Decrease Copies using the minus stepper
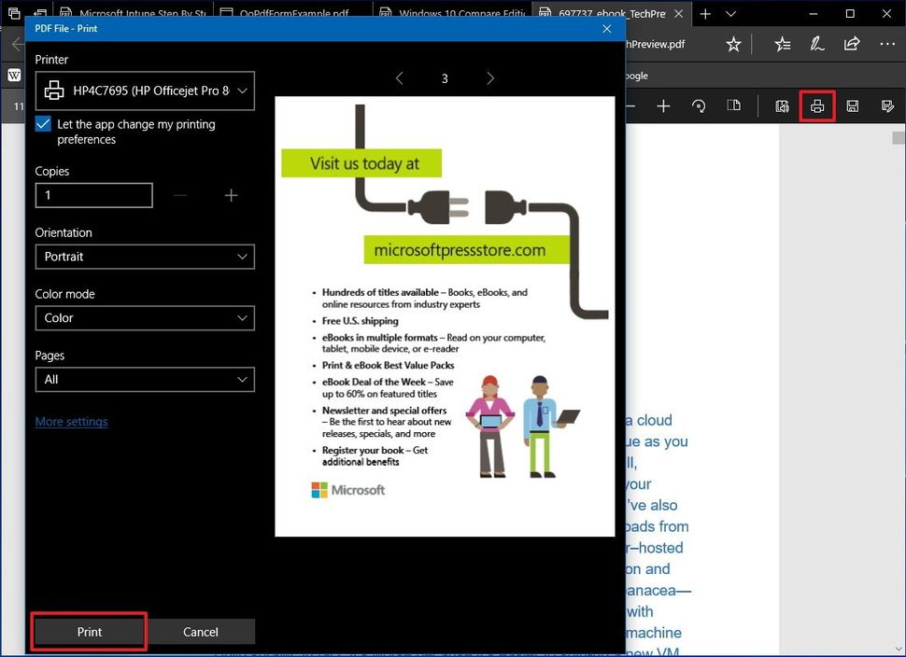 click(x=181, y=195)
